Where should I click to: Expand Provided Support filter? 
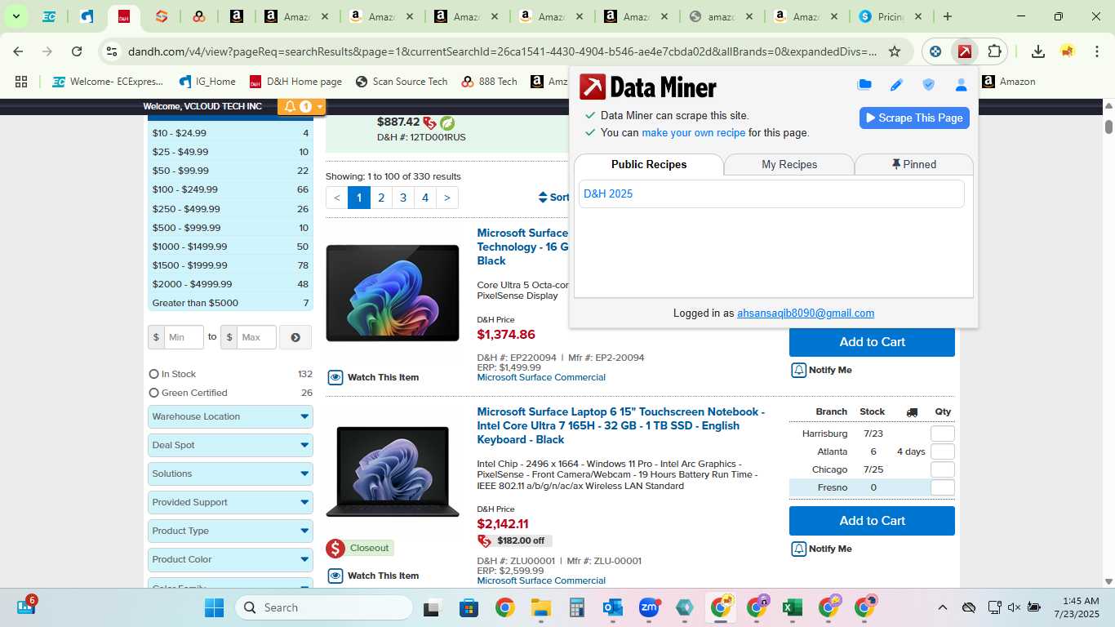(x=230, y=502)
